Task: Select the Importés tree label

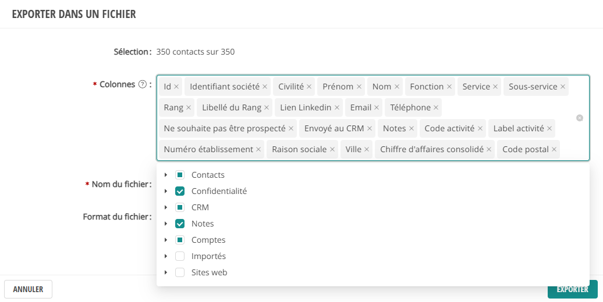Action: [x=208, y=256]
